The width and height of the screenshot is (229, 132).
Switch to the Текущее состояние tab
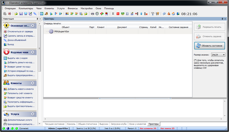coord(54,124)
